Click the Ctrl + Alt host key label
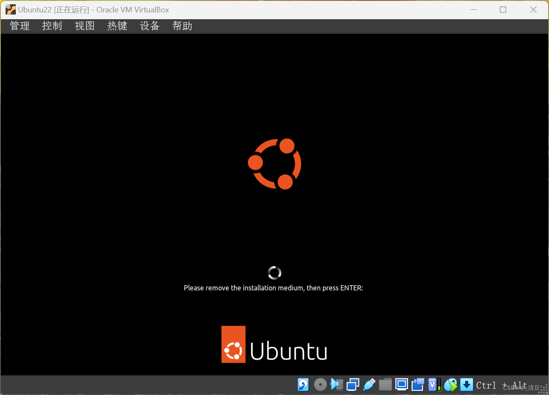Image resolution: width=549 pixels, height=395 pixels. tap(502, 385)
